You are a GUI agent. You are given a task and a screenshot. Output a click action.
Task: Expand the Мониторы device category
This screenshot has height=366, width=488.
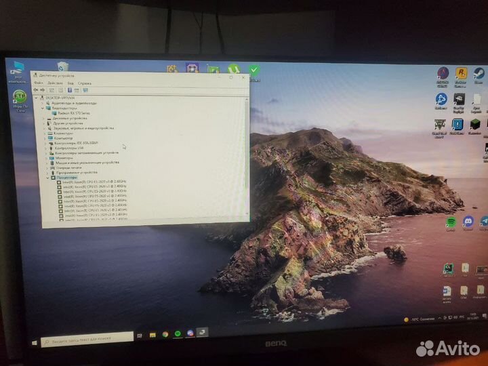coord(47,158)
